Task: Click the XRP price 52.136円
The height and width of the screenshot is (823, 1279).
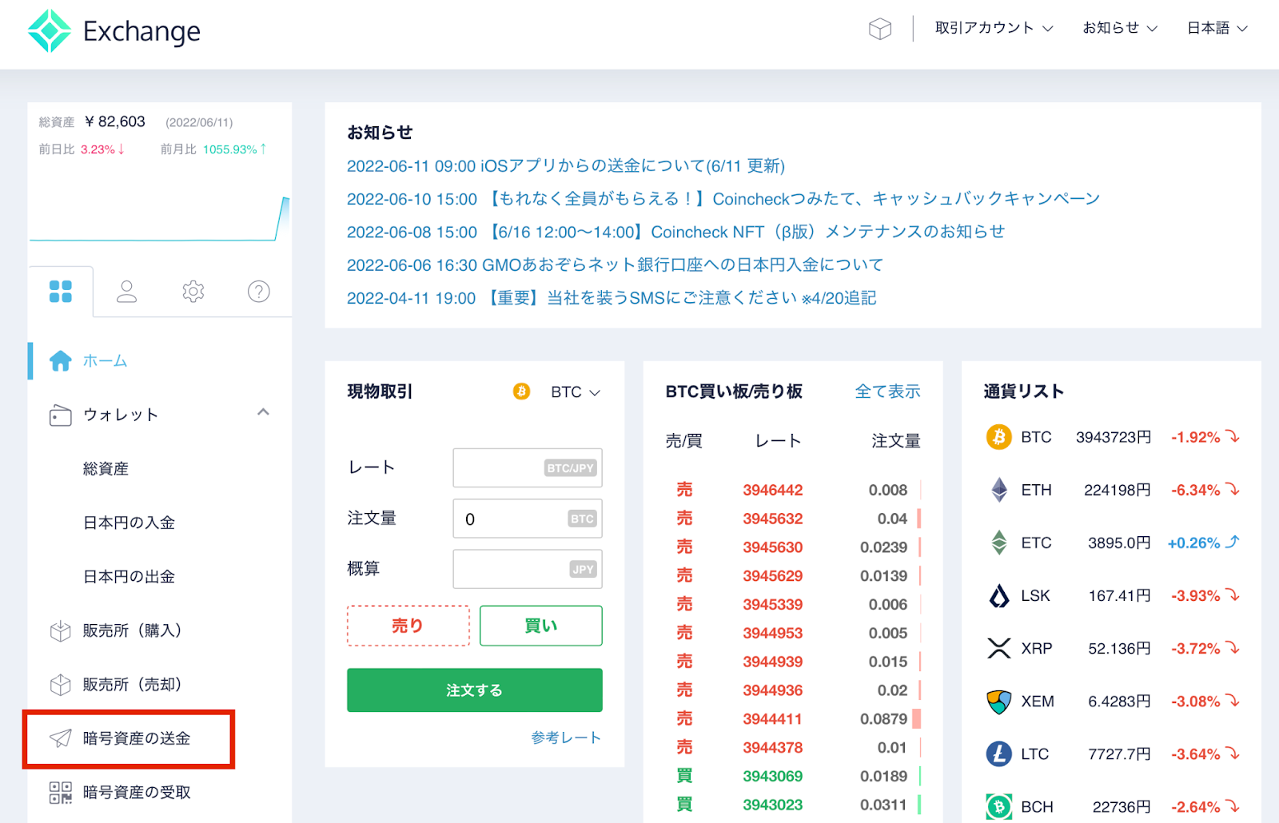Action: [x=1119, y=648]
